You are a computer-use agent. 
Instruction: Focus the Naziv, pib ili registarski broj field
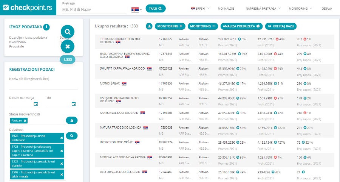coord(43,85)
